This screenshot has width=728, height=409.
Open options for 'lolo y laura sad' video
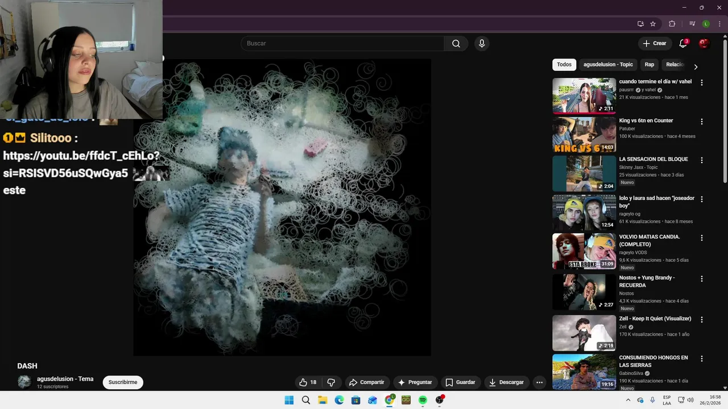tap(701, 199)
